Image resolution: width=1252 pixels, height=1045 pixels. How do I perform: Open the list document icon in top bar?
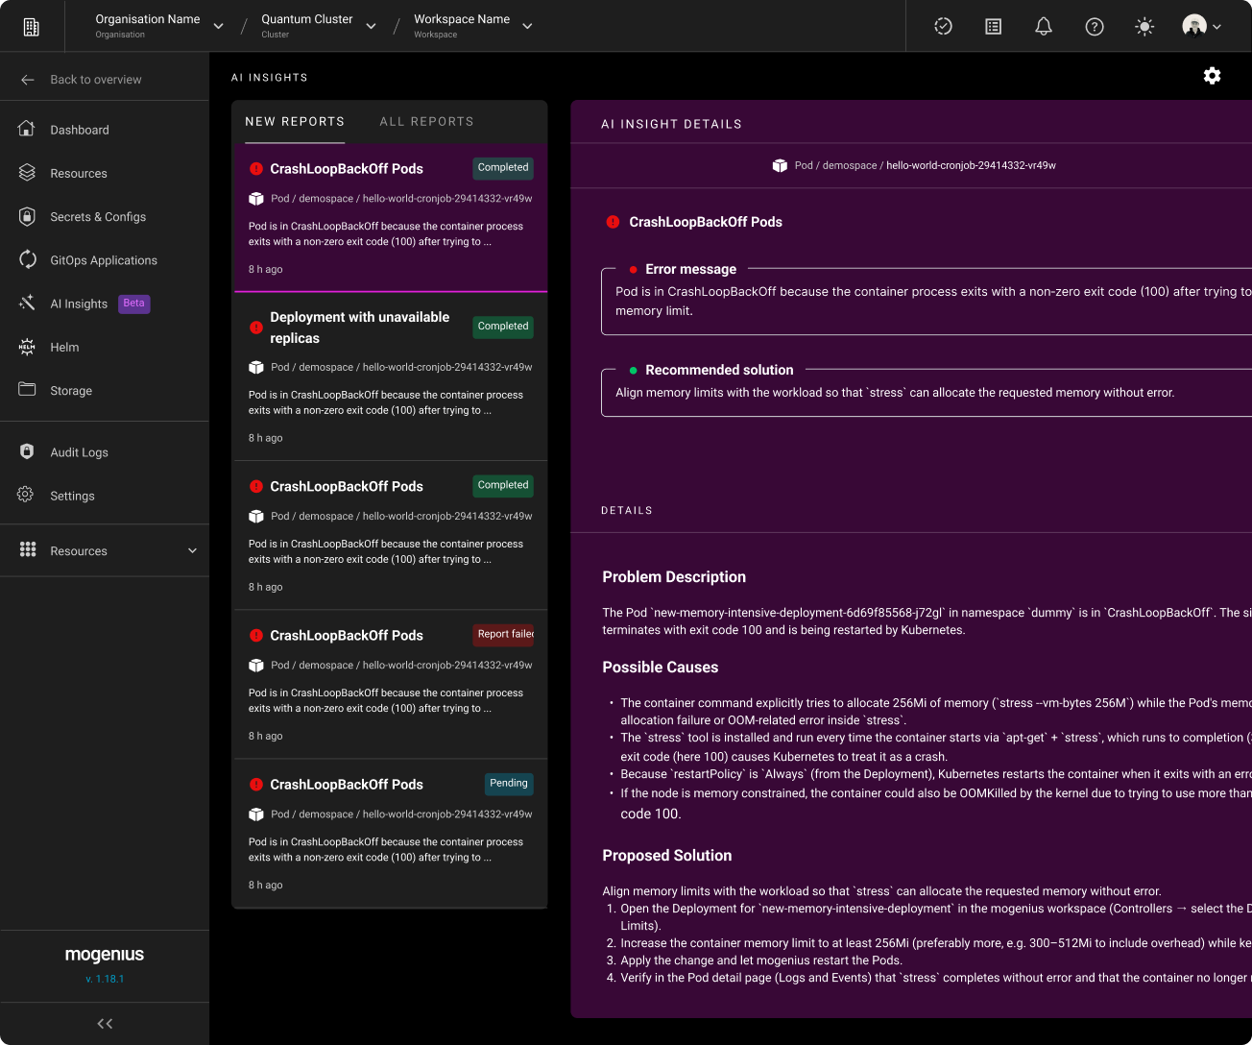tap(994, 27)
